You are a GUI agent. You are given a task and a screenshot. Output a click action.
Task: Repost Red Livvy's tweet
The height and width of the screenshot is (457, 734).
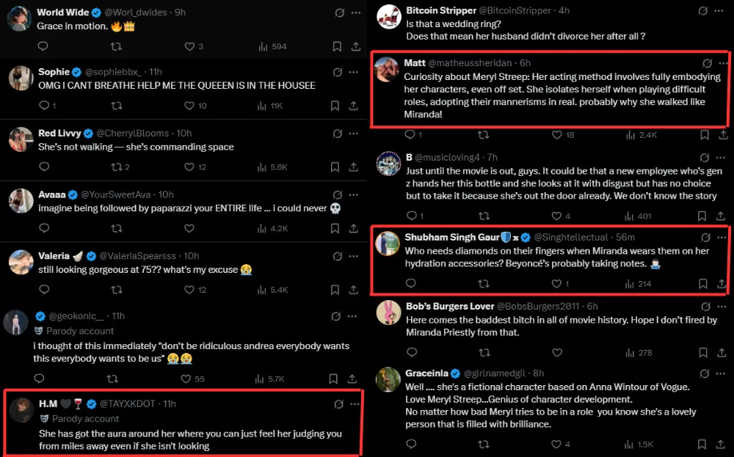pos(115,167)
